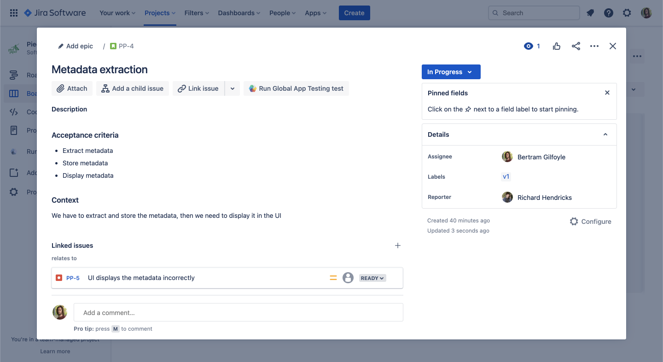Open the Filters menu
Viewport: 663px width, 362px height.
tap(197, 13)
